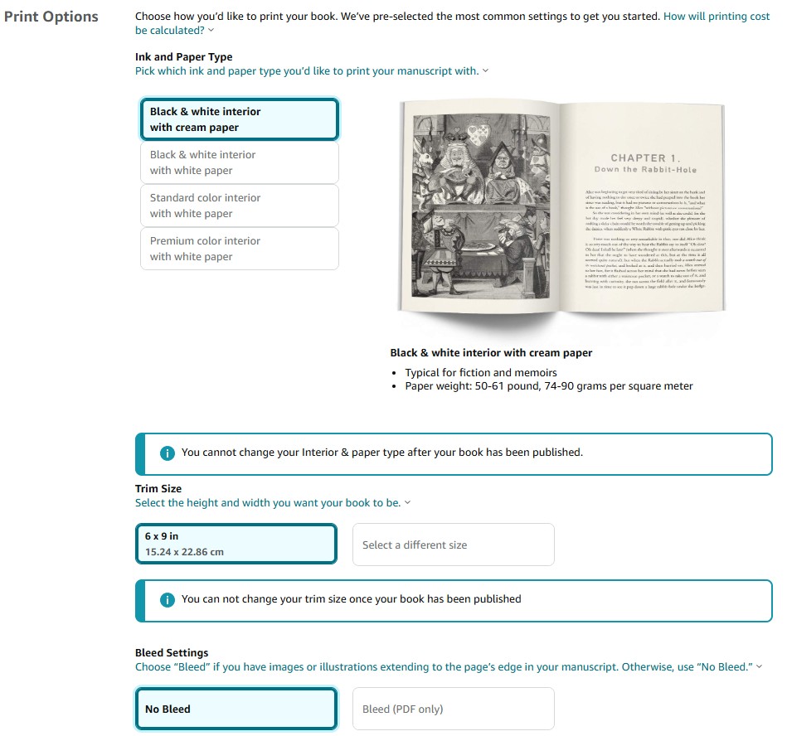Click the Print Options section heading
Viewport: 787px width, 736px height.
pyautogui.click(x=51, y=17)
